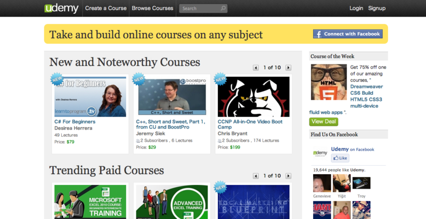This screenshot has width=426, height=219.
Task: Click subscribers icon under CCNP Boot Camp
Action: click(x=219, y=141)
